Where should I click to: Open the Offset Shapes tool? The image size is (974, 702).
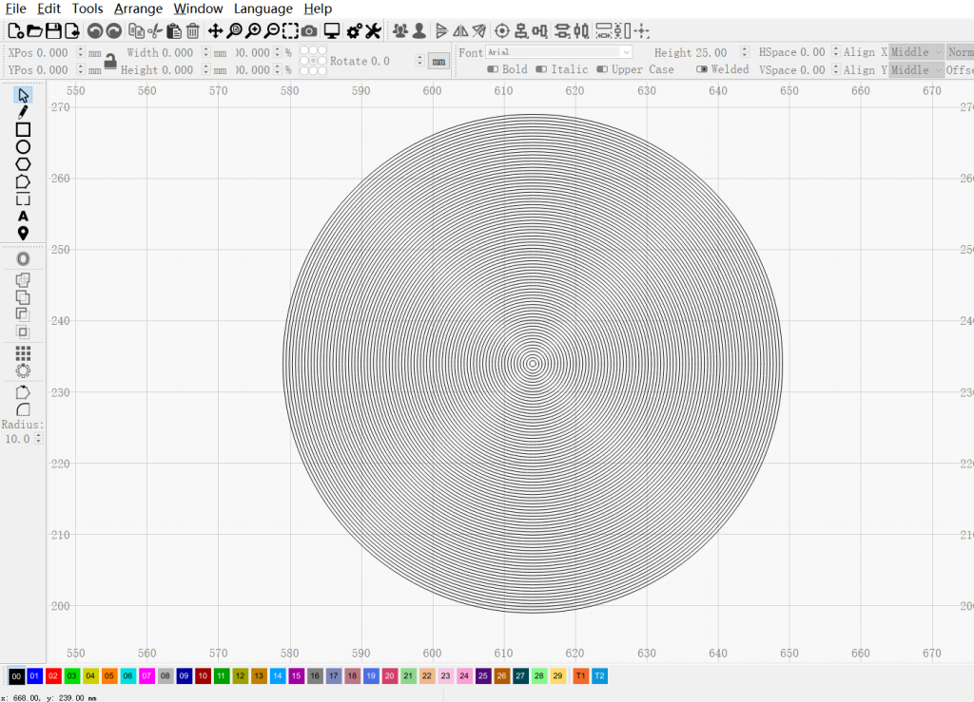click(23, 258)
